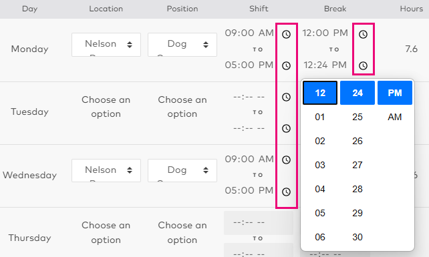Choose a position option for Thursday
Screen dimensions: 429x257
click(x=182, y=232)
